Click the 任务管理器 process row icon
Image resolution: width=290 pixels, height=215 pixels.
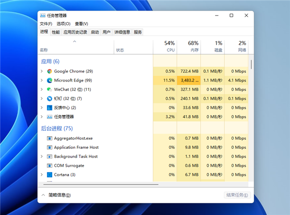pos(49,117)
